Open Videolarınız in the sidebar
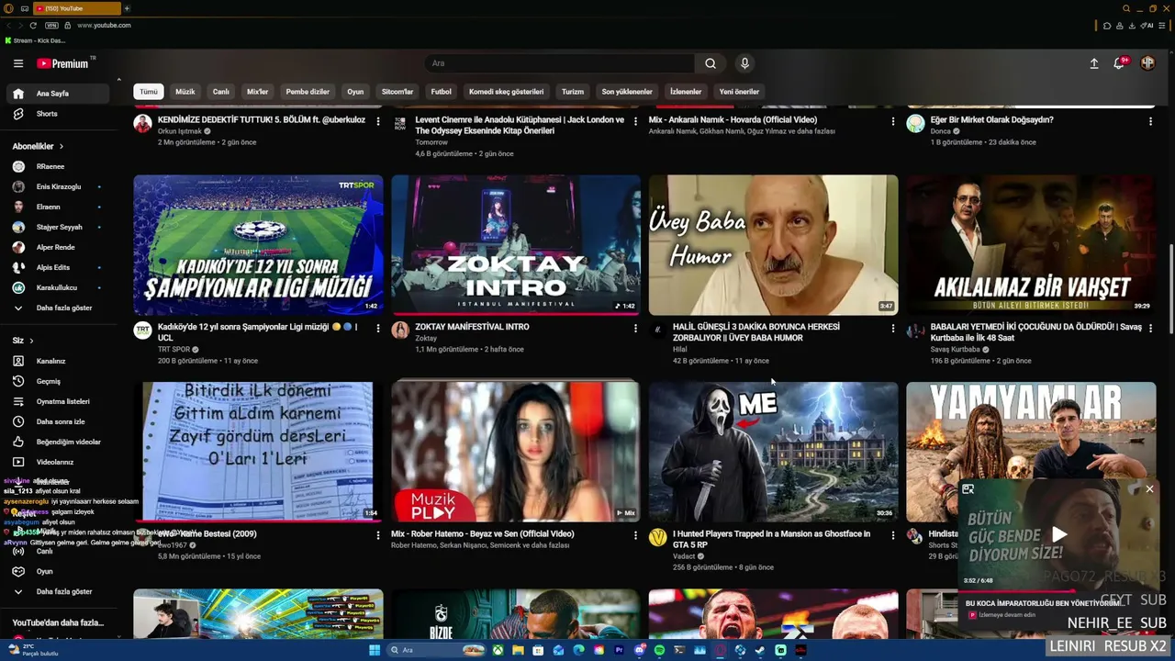The height and width of the screenshot is (661, 1175). [x=59, y=462]
